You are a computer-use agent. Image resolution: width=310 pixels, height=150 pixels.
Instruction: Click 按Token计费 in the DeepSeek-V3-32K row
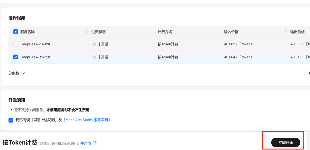(x=168, y=44)
